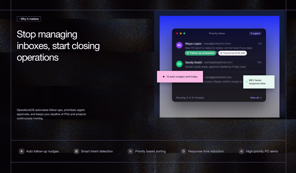
Task: Click the Priority based sorting label
Action: point(150,151)
